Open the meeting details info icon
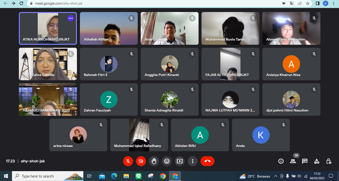Viewport: 339px width, 181px height. [x=281, y=161]
